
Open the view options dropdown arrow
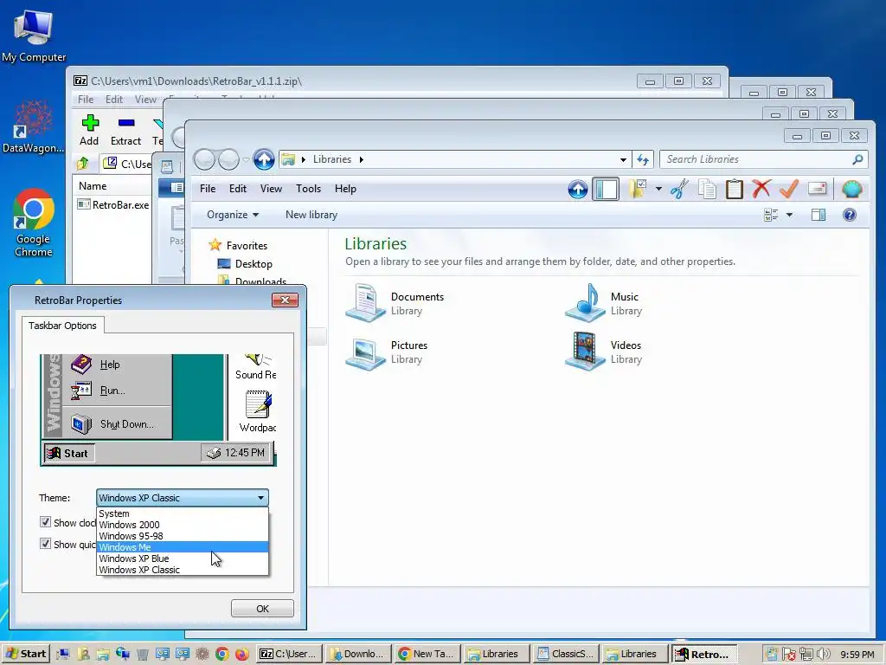click(789, 215)
